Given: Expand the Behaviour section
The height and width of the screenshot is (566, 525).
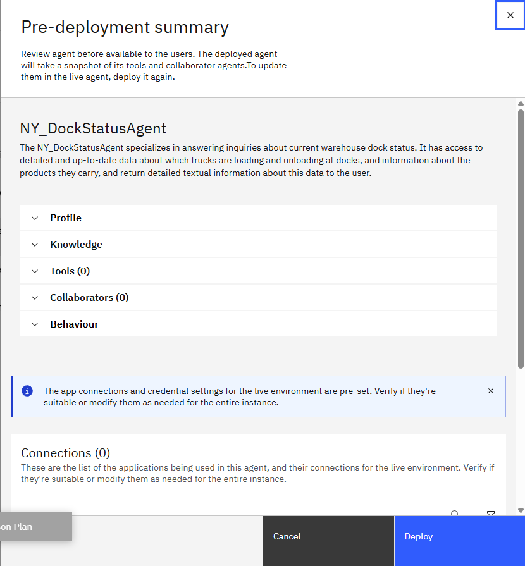Looking at the screenshot, I should pyautogui.click(x=258, y=324).
